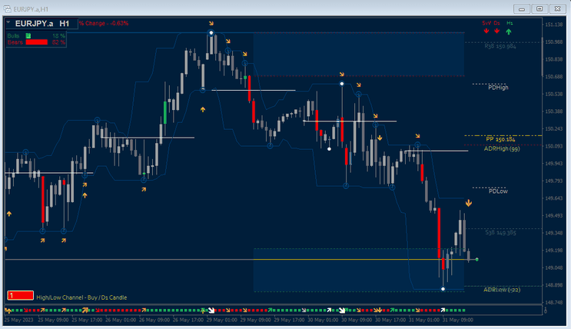571x329 pixels.
Task: Close the EURJPY.a,H1 chart window
Action: tap(557, 8)
